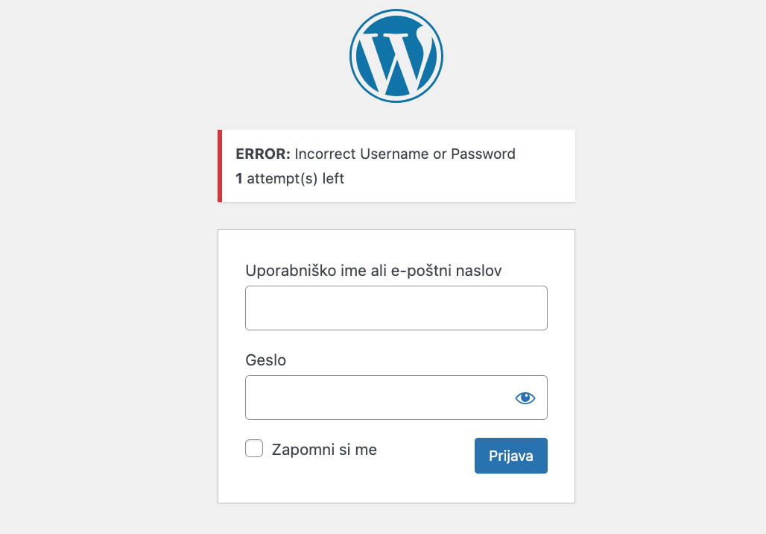This screenshot has width=766, height=534.
Task: Click the bold ERROR: text
Action: 263,154
